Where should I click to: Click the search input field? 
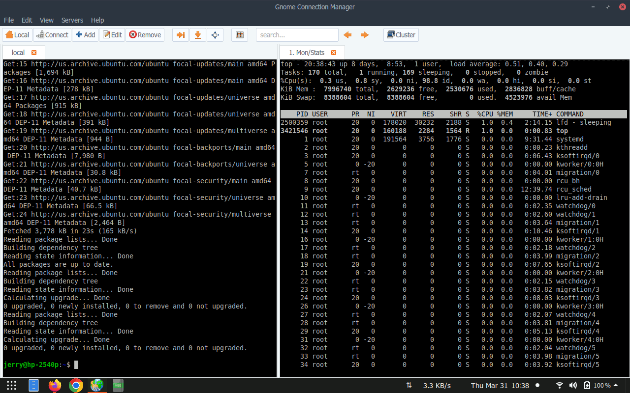point(297,35)
